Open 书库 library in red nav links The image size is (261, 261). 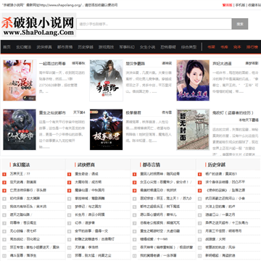(224, 47)
